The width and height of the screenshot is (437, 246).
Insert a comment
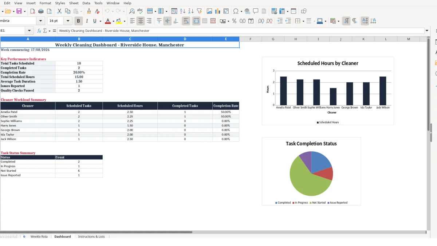pos(256,11)
